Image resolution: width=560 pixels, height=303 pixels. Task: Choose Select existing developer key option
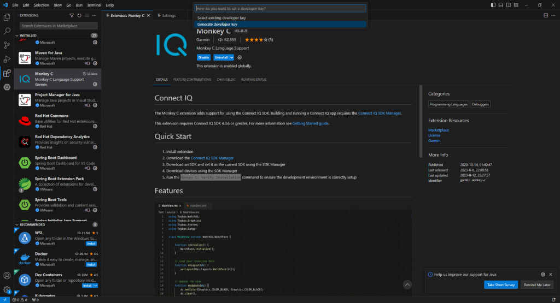(x=281, y=18)
